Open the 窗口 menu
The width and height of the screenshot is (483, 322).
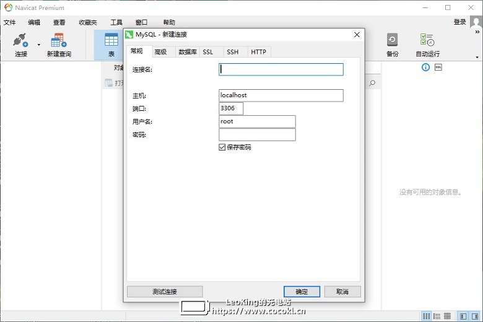click(141, 22)
